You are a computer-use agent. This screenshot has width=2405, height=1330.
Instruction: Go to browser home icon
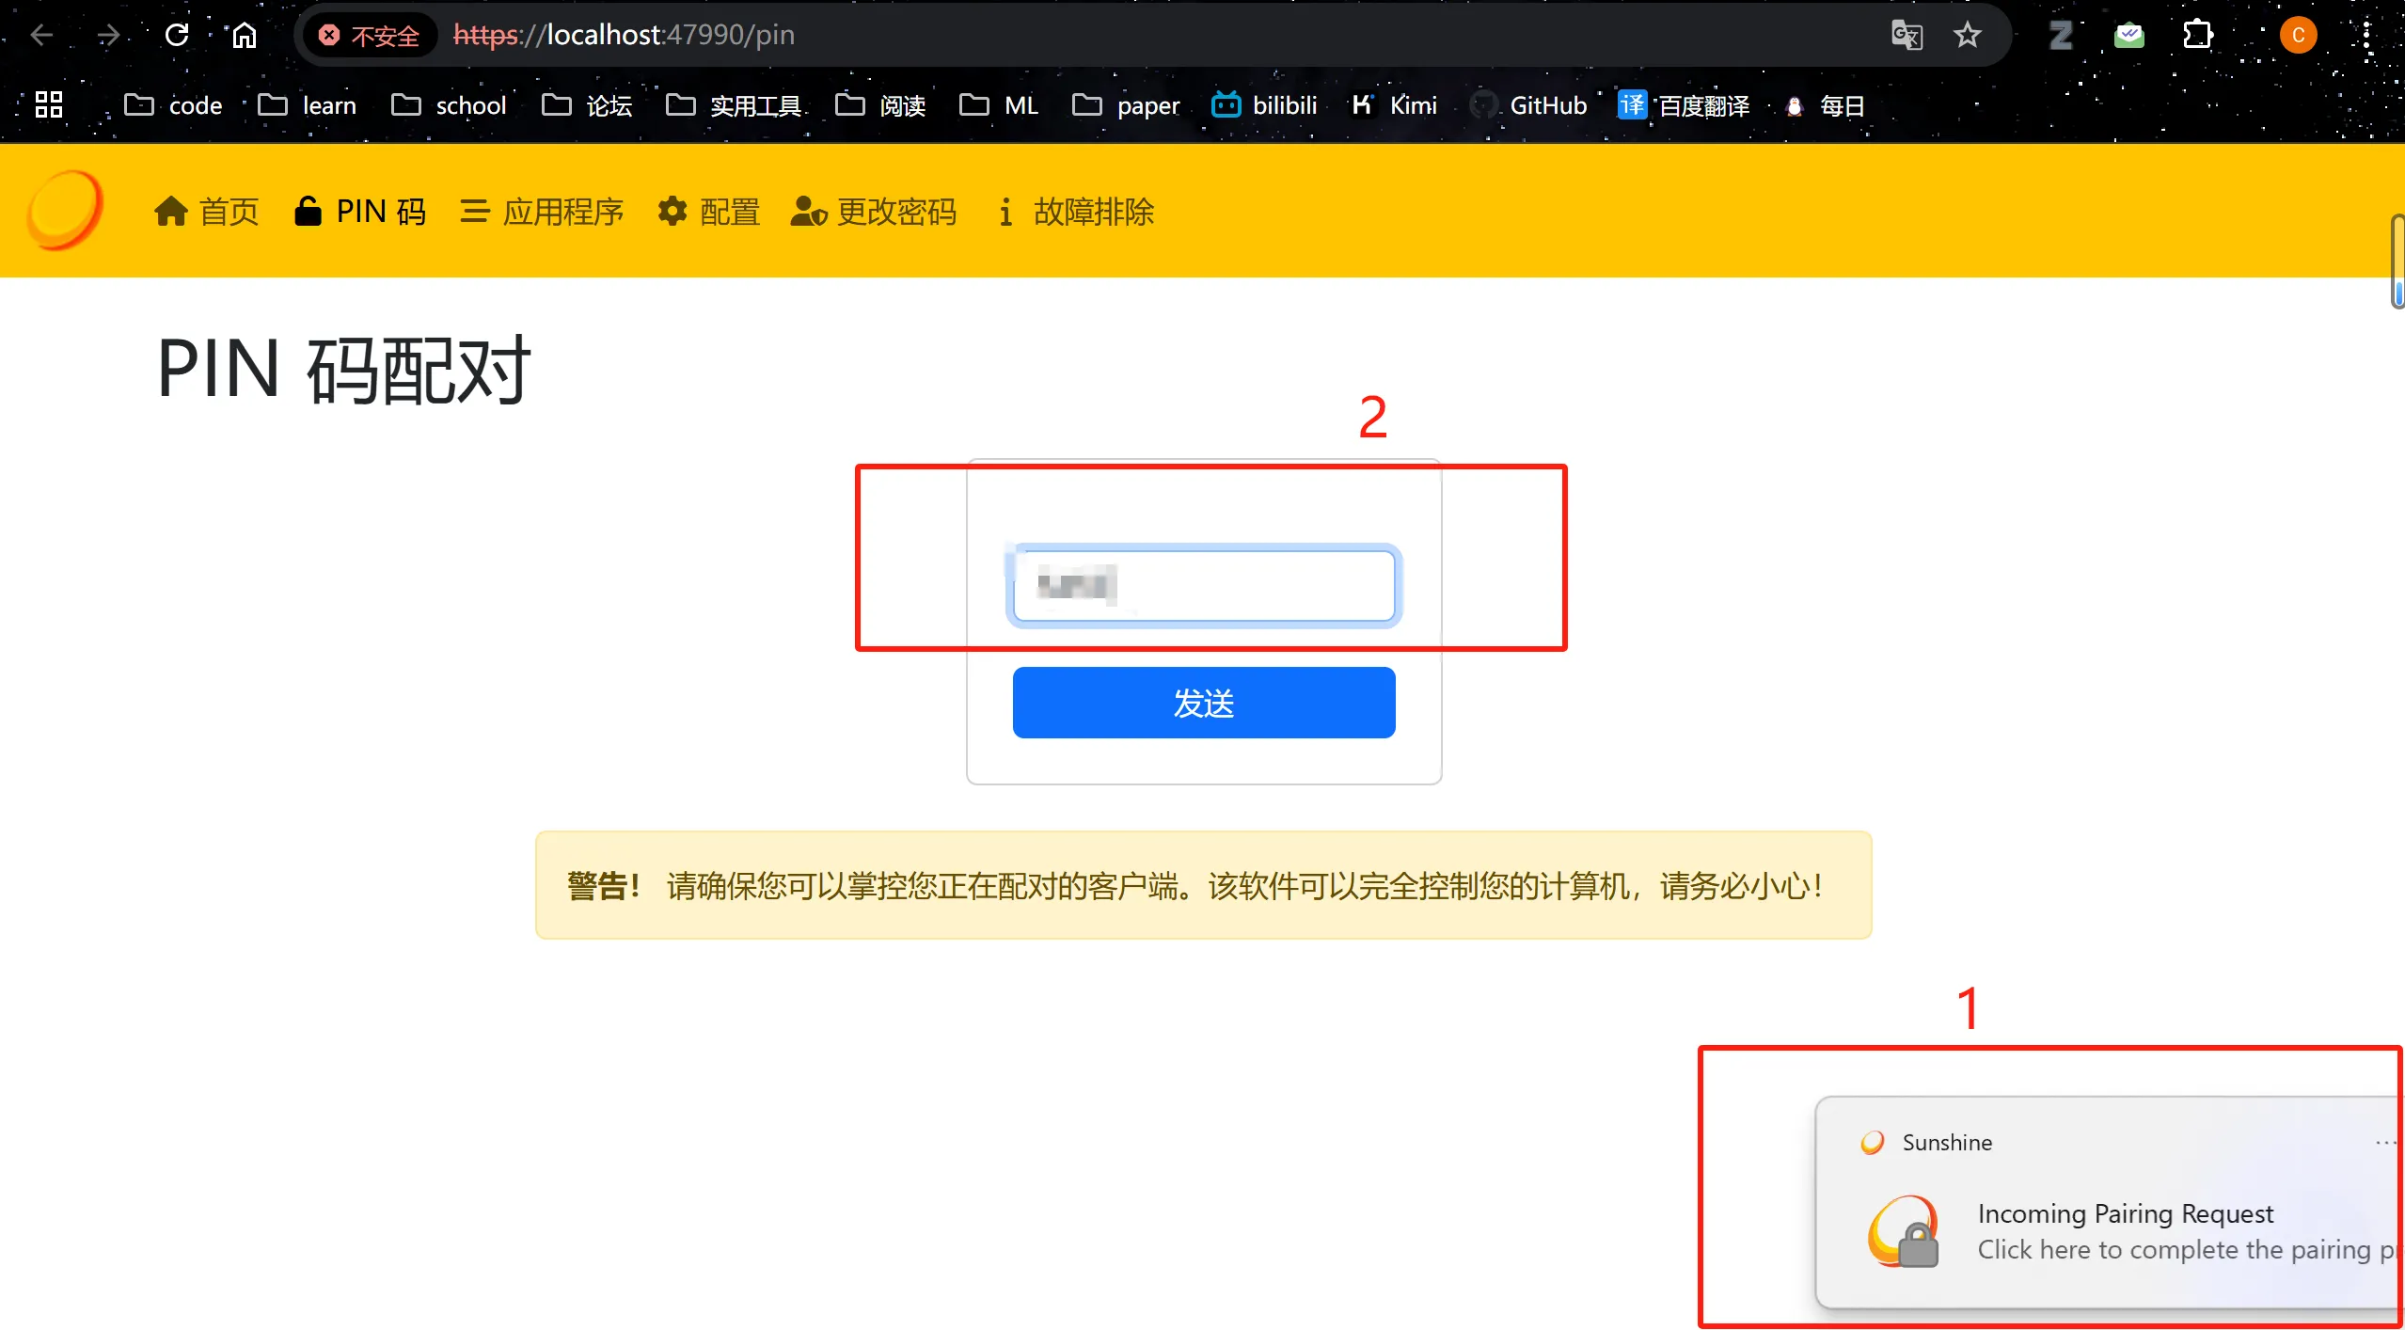coord(245,36)
